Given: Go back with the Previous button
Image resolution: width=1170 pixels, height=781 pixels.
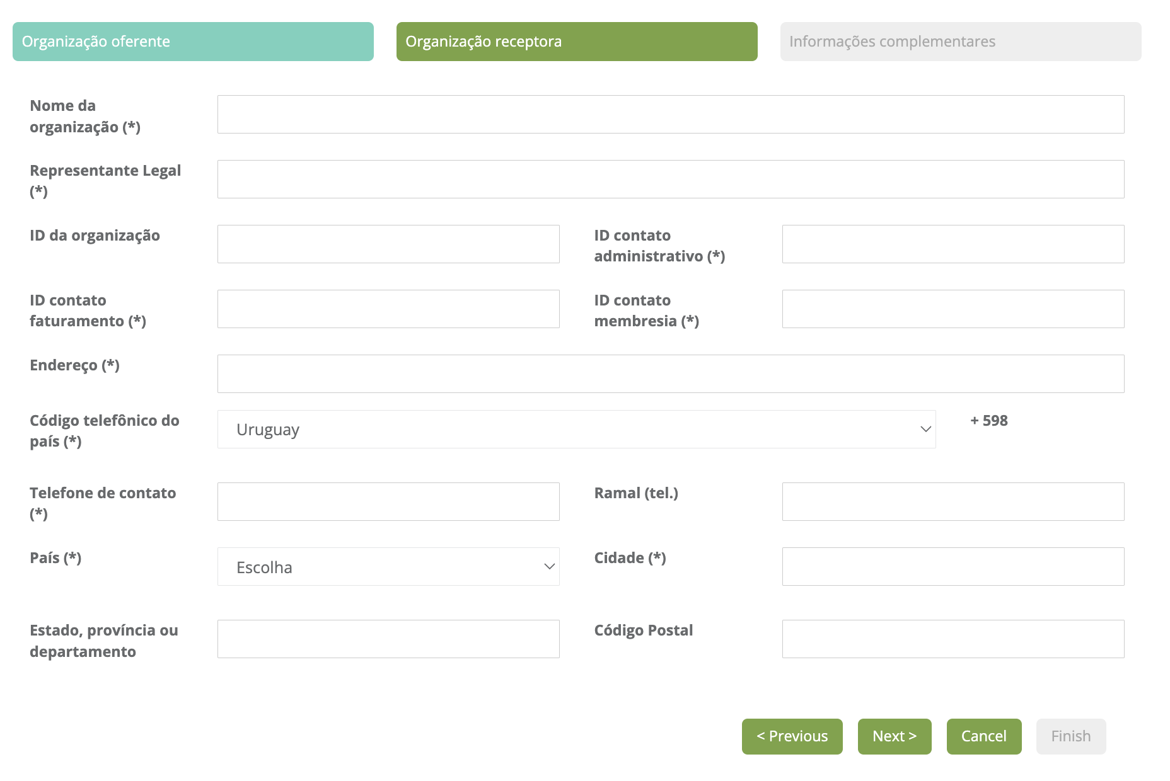Looking at the screenshot, I should tap(792, 736).
